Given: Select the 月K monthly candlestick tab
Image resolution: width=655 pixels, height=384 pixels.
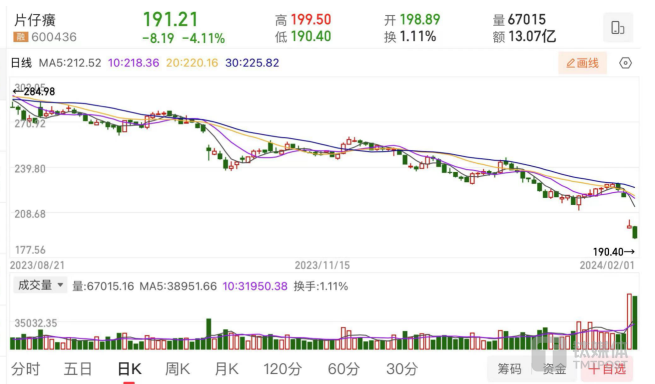Looking at the screenshot, I should [226, 369].
